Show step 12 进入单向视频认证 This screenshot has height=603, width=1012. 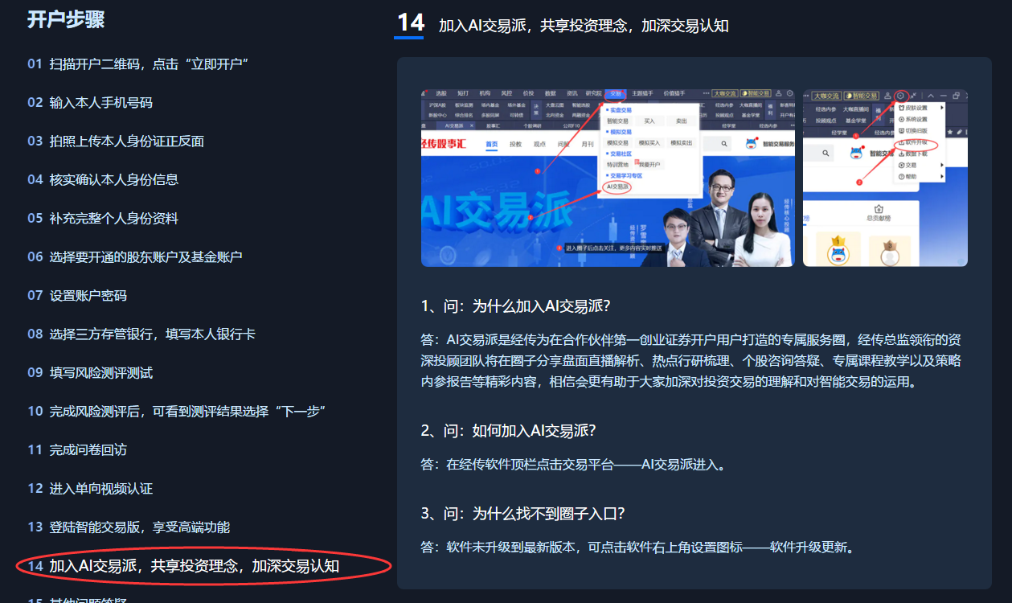tap(90, 488)
